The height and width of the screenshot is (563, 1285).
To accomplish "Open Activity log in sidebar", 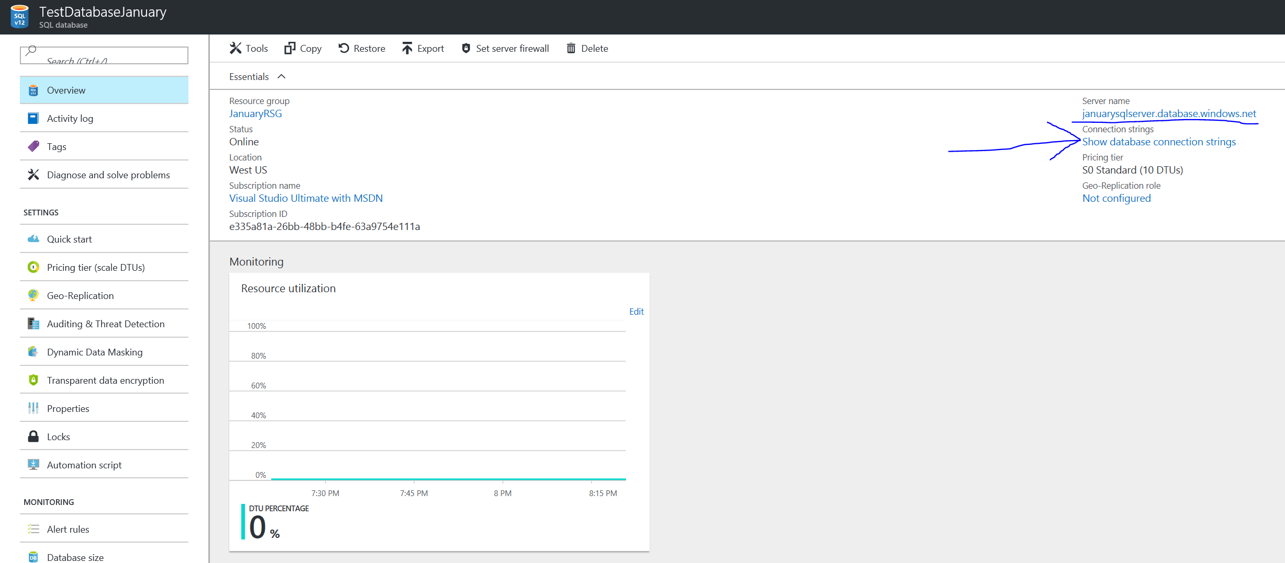I will [104, 118].
